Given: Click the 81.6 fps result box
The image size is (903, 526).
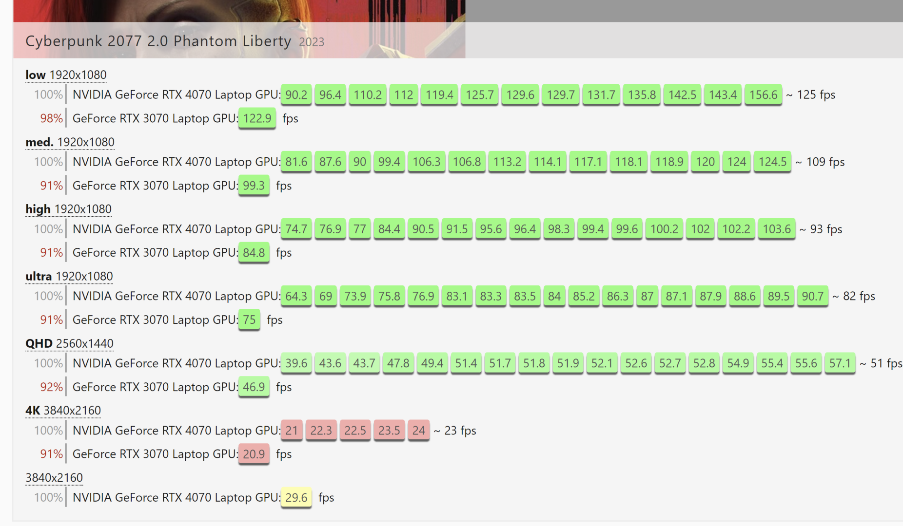Looking at the screenshot, I should tap(296, 162).
